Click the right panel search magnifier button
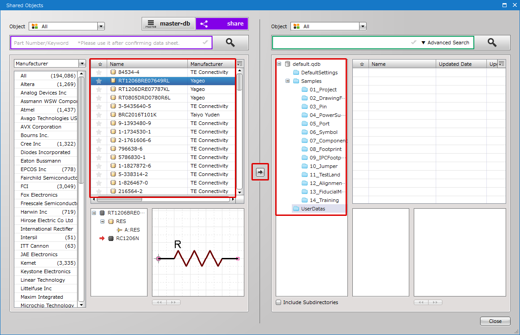This screenshot has width=520, height=335. pyautogui.click(x=492, y=43)
